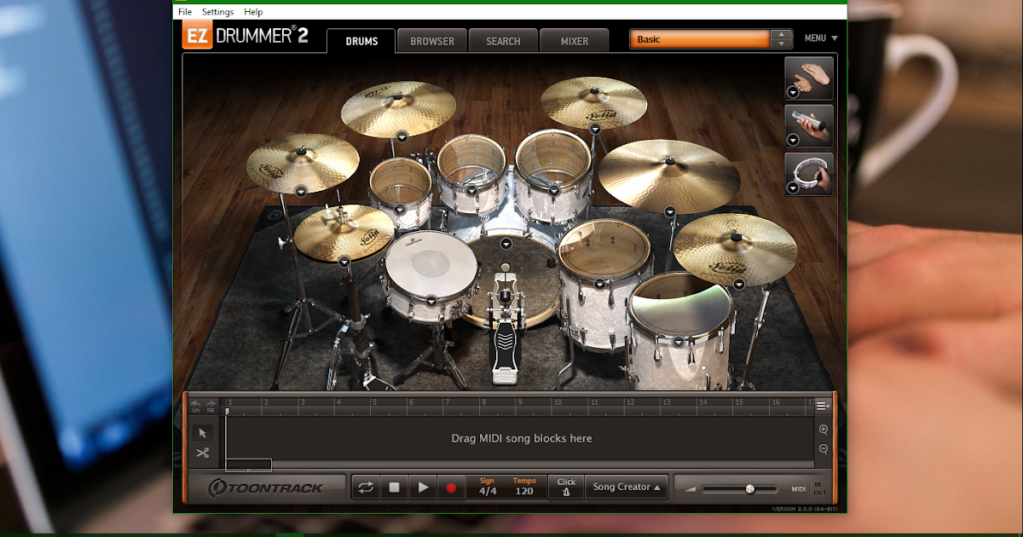Open the hand clap instrument dropdown
This screenshot has height=537, width=1023.
coord(792,91)
